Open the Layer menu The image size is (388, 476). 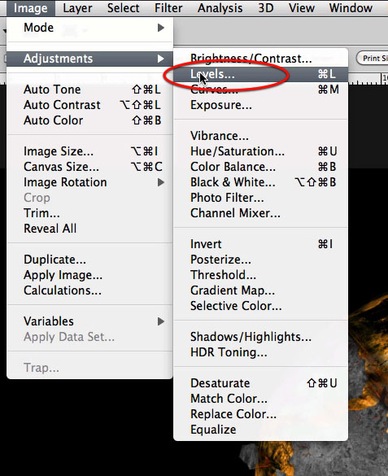pos(77,8)
